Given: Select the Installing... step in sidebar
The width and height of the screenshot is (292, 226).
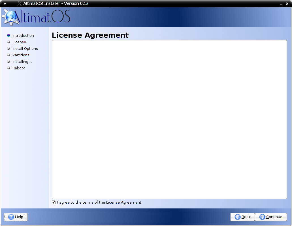Looking at the screenshot, I should tap(22, 62).
